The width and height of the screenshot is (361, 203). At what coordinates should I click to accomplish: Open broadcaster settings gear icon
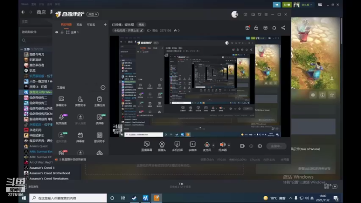(x=260, y=146)
